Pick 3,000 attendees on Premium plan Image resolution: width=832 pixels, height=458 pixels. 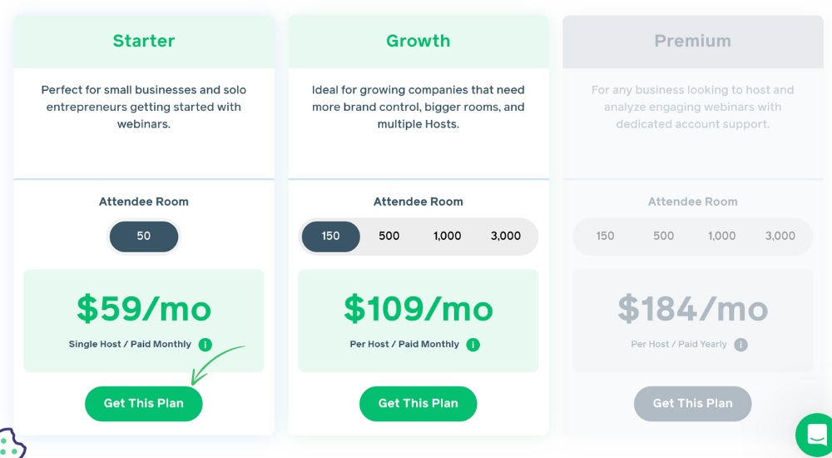780,236
